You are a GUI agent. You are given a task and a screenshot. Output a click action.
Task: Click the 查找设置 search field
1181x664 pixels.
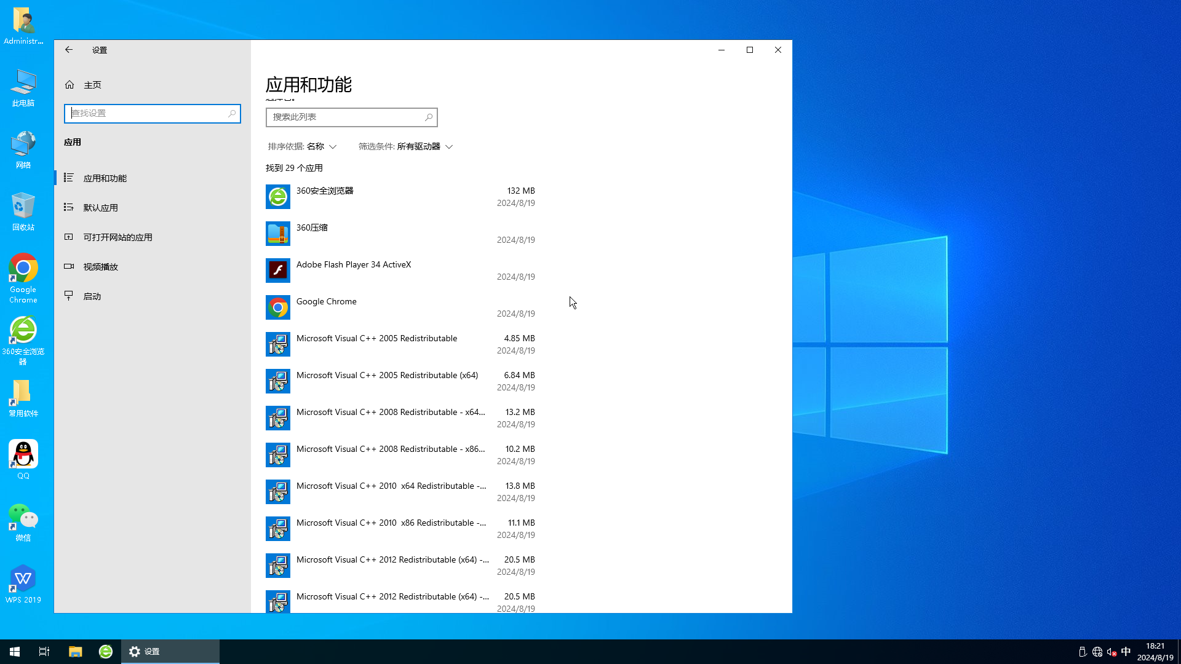coord(153,113)
